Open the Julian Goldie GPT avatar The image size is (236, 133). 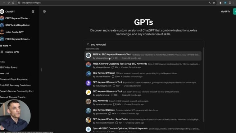pyautogui.click(x=2, y=32)
